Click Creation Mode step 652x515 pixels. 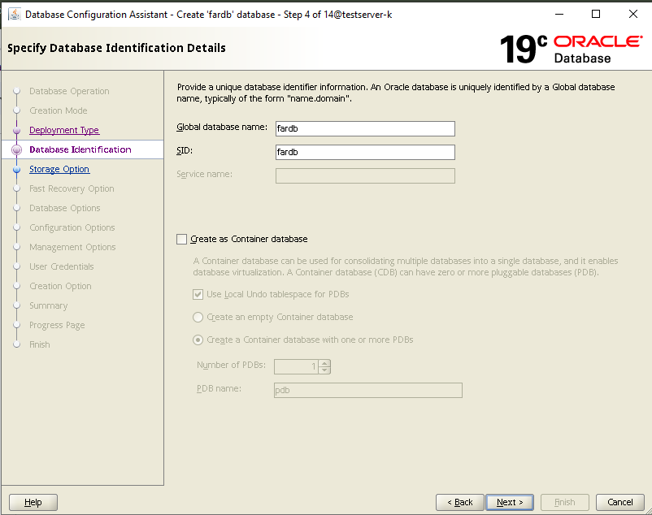pos(59,110)
